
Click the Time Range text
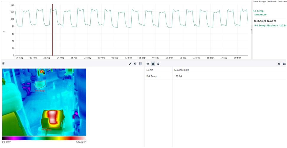[270, 1]
